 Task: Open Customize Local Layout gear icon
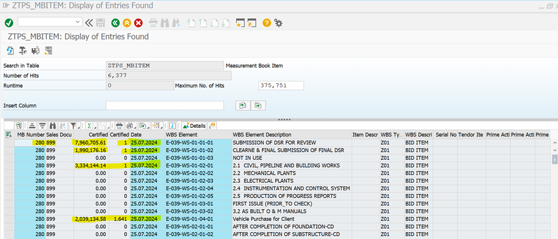click(x=278, y=22)
